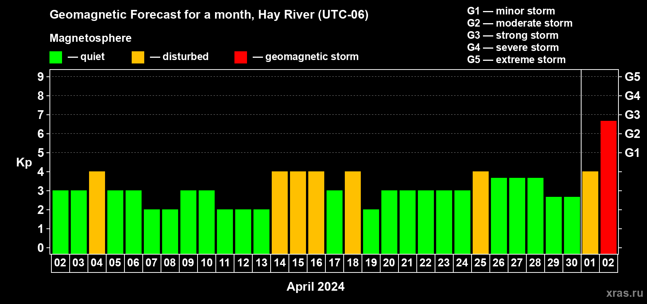Screen dimensions: 647x304
Task: Select the orange bar for April 04
Action: [97, 213]
